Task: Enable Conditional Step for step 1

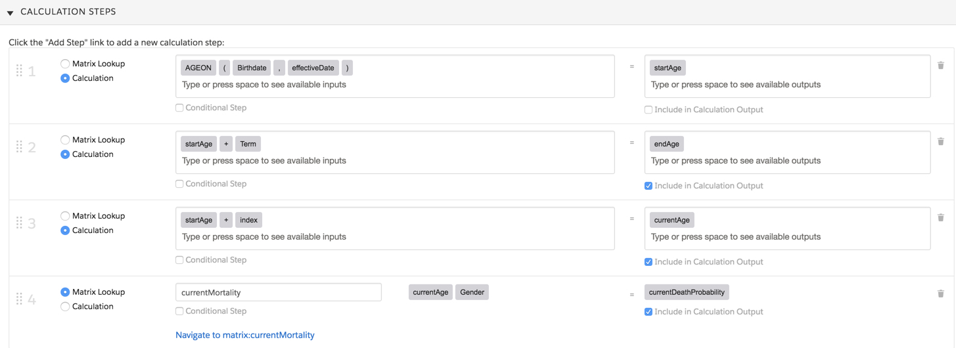Action: click(179, 108)
